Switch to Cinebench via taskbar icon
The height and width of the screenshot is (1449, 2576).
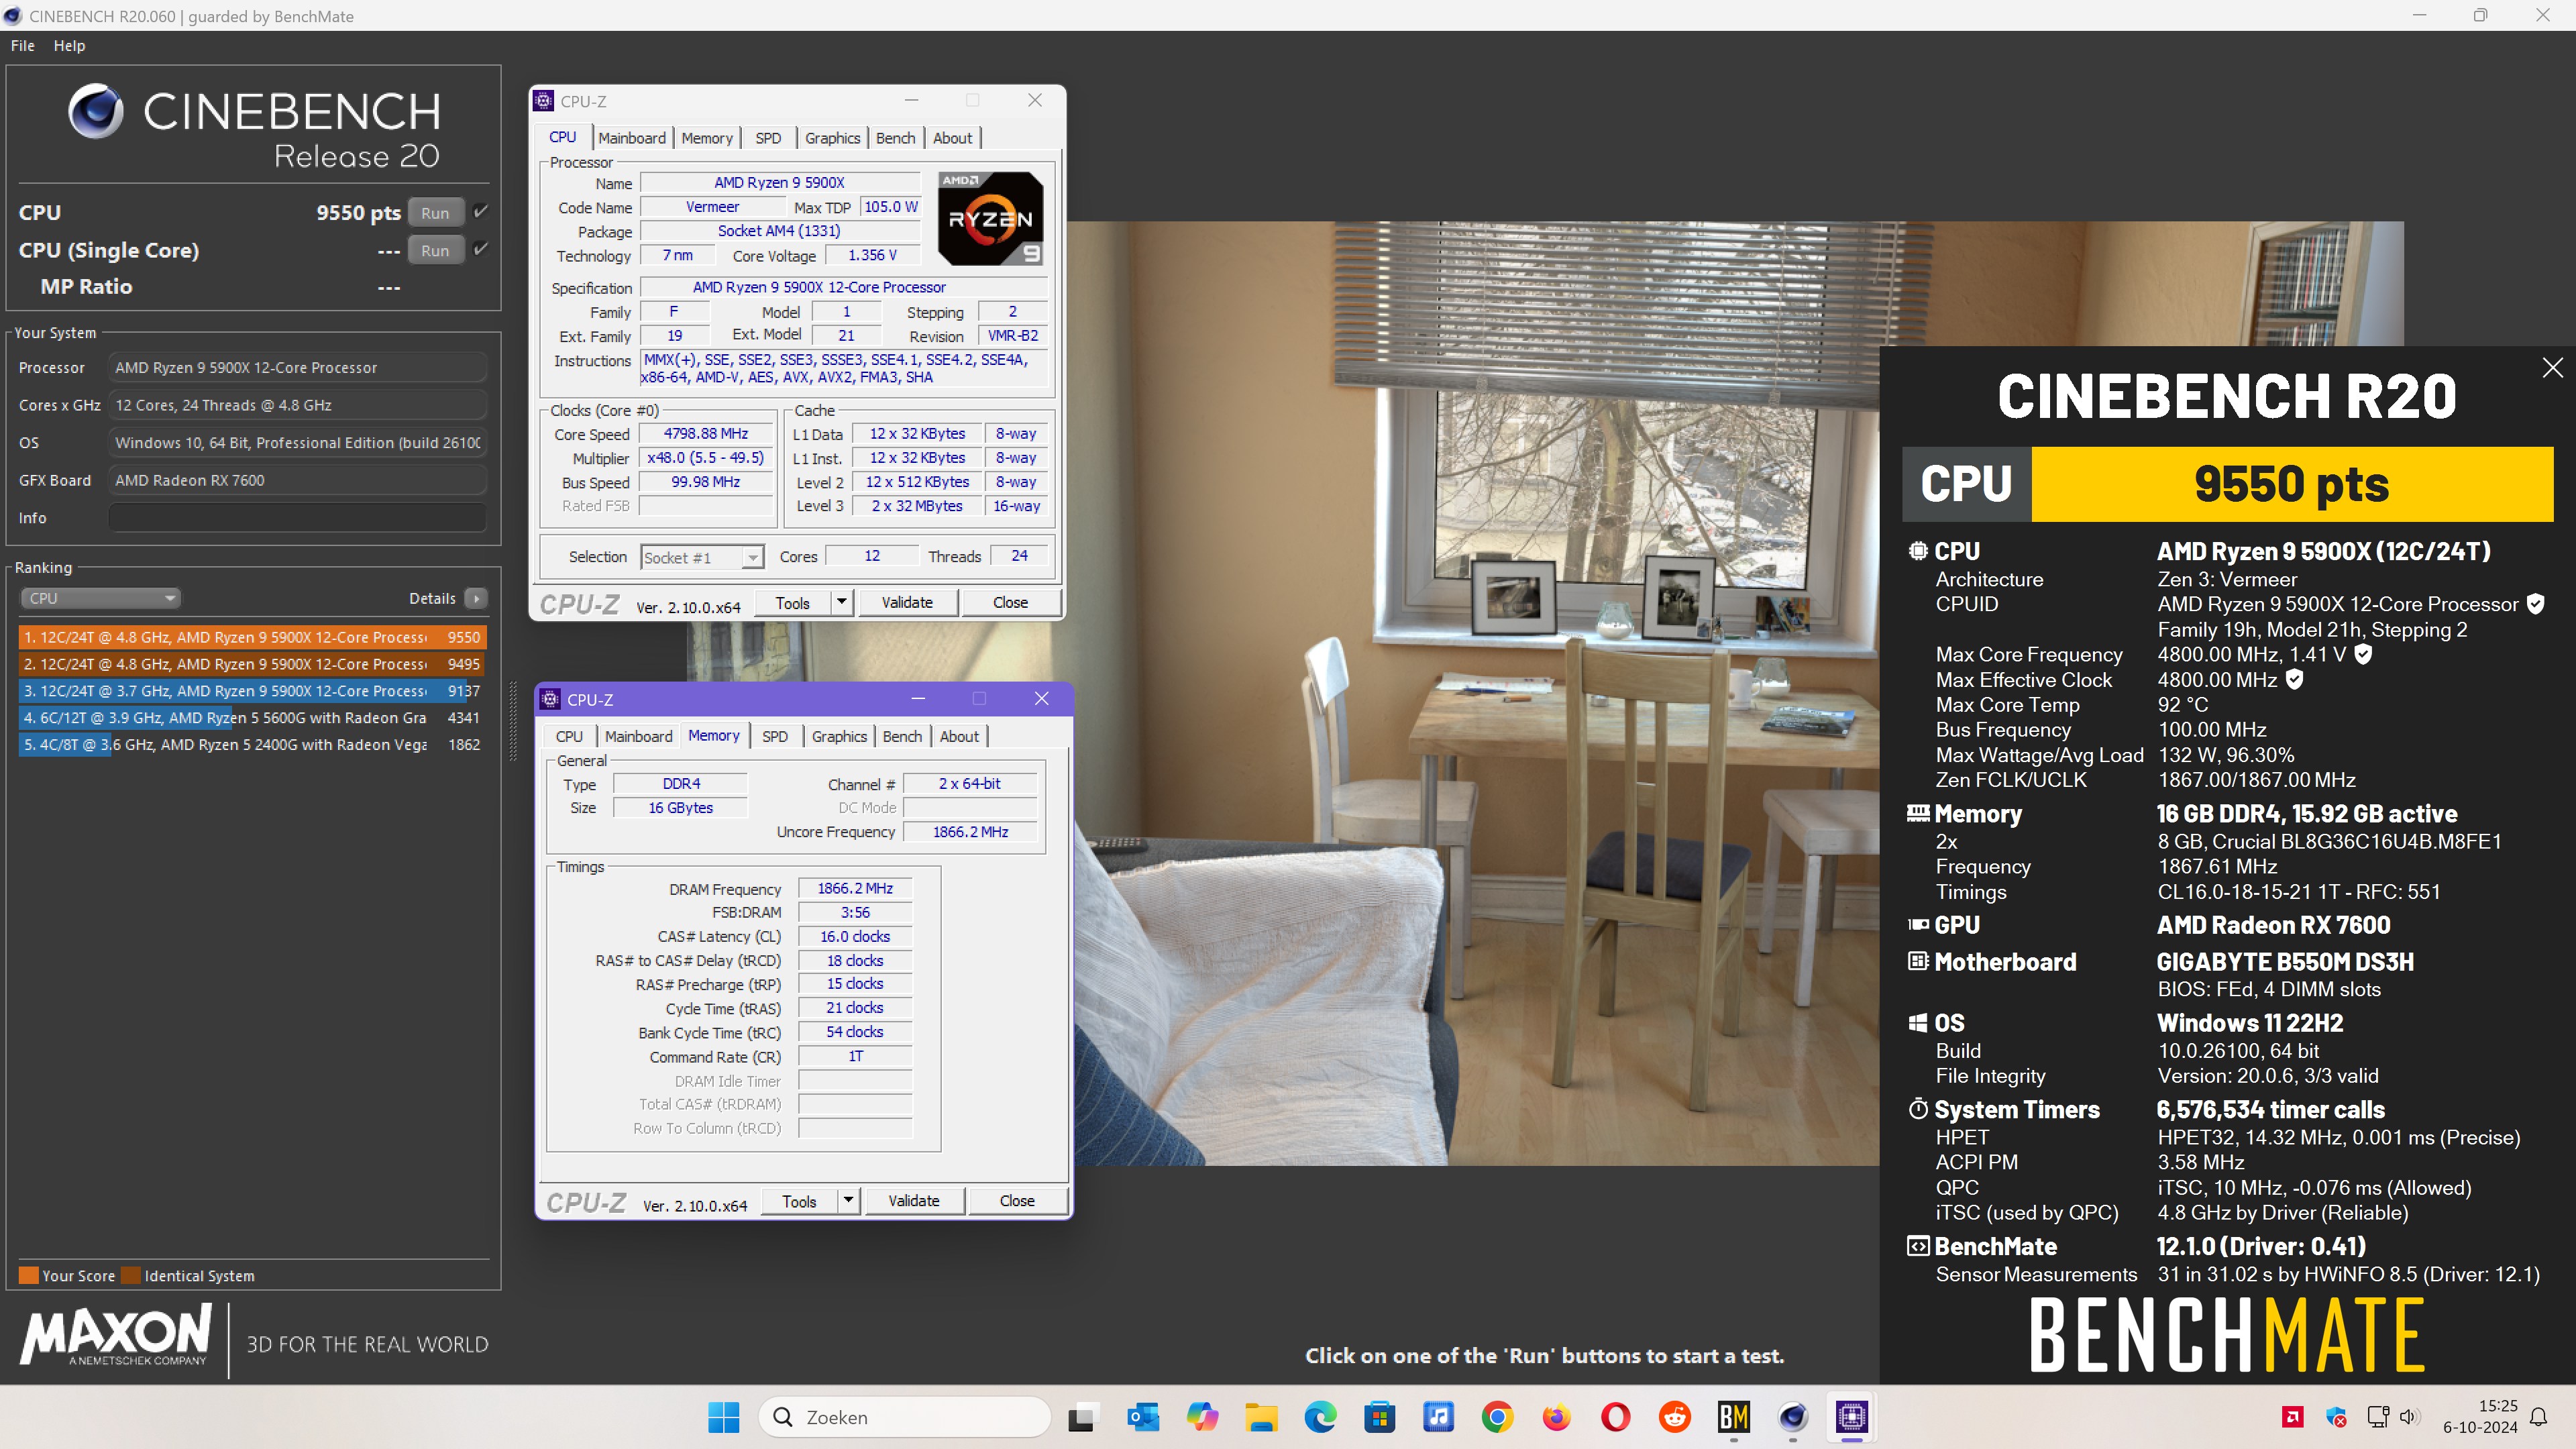1792,1417
